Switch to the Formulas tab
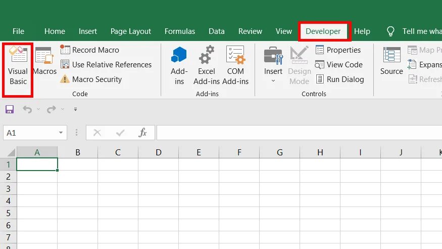This screenshot has height=249, width=442. pyautogui.click(x=180, y=31)
